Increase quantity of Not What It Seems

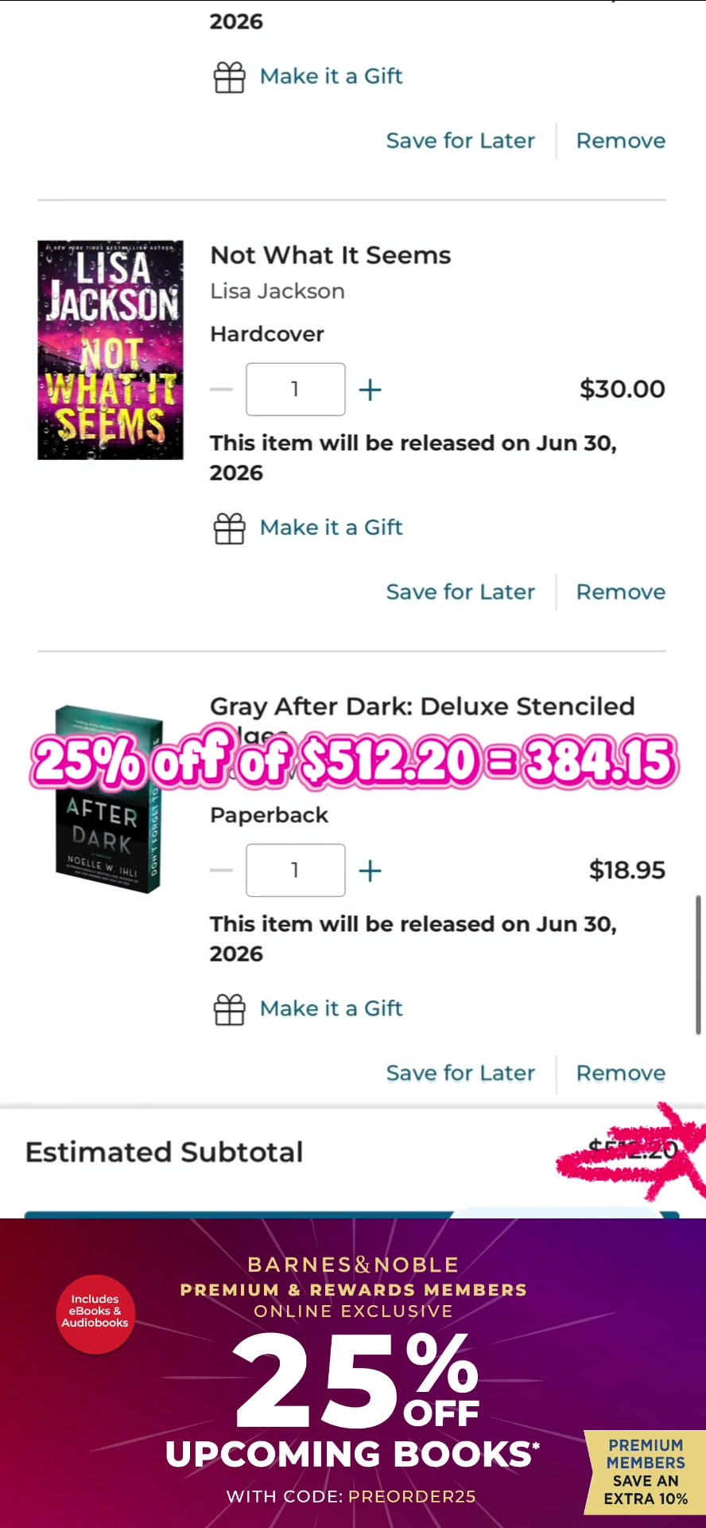click(x=370, y=390)
